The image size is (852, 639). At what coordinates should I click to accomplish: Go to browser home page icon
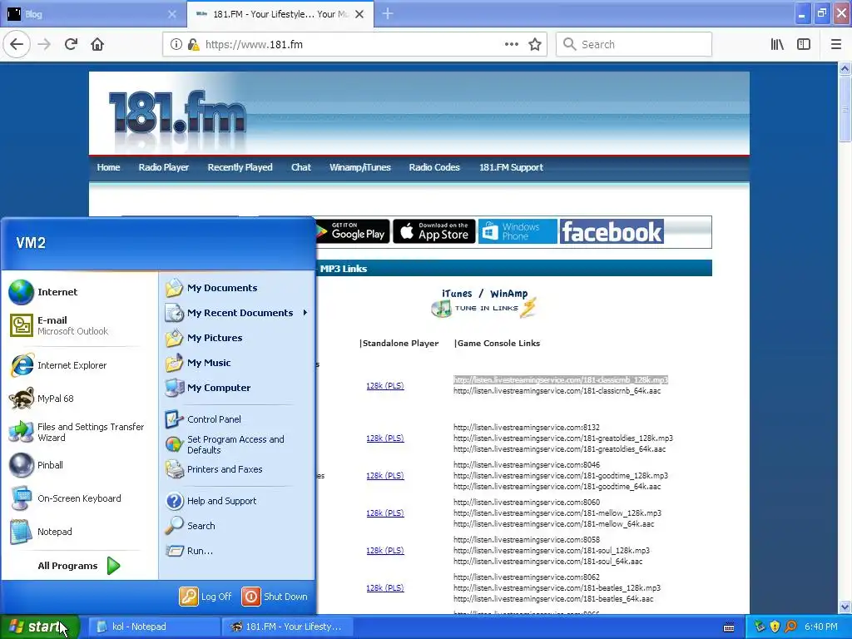pos(97,44)
